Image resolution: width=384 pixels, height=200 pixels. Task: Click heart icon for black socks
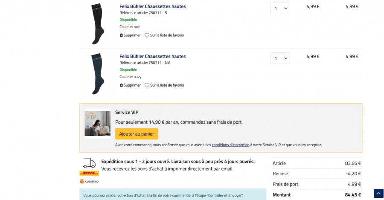[x=147, y=35]
